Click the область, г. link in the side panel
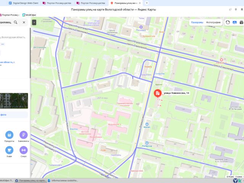Screen dimensions: 244x183 pyautogui.click(x=8, y=62)
